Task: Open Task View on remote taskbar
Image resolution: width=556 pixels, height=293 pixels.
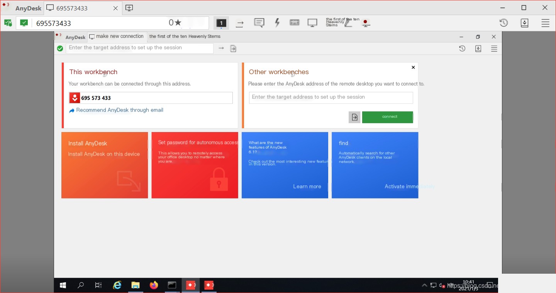Action: [98, 285]
